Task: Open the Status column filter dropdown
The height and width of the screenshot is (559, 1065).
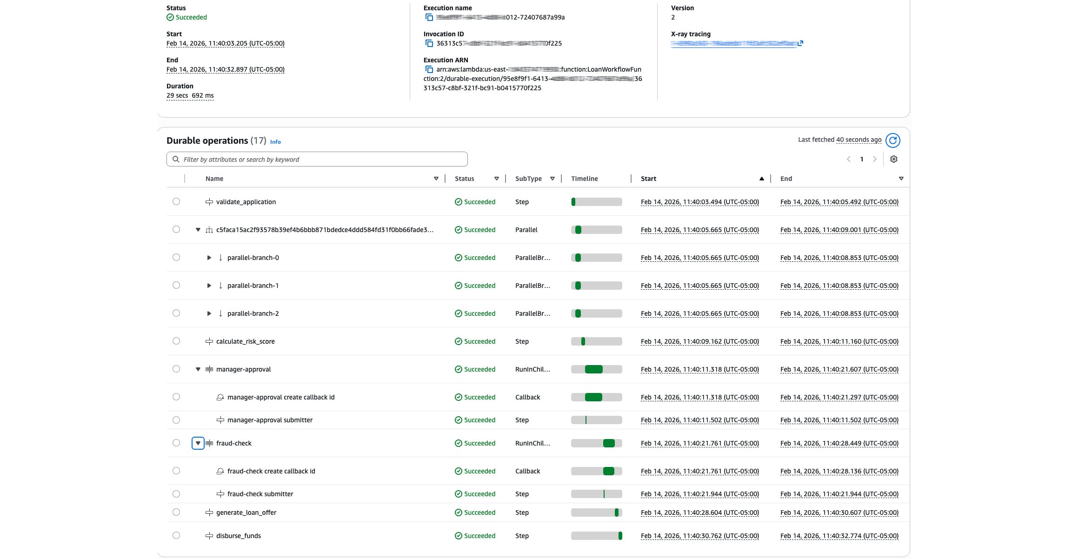Action: click(x=497, y=178)
